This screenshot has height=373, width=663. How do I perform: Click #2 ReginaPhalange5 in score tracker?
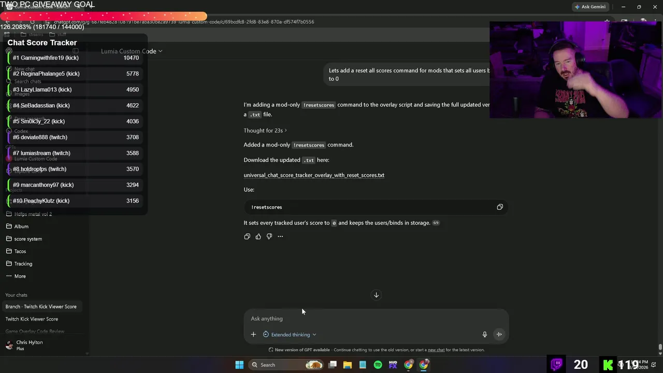click(76, 74)
